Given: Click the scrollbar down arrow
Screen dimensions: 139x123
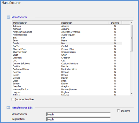Looking at the screenshot, I should (x=131, y=94).
